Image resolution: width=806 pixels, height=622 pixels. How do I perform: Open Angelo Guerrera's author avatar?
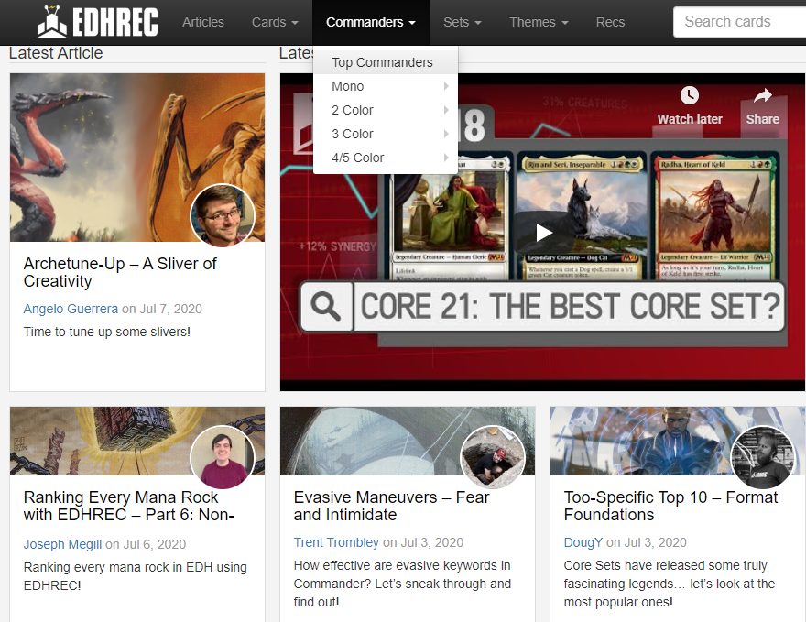(x=223, y=215)
